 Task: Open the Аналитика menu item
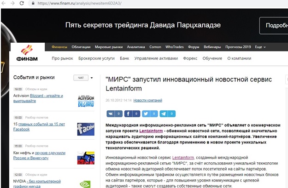(136, 47)
